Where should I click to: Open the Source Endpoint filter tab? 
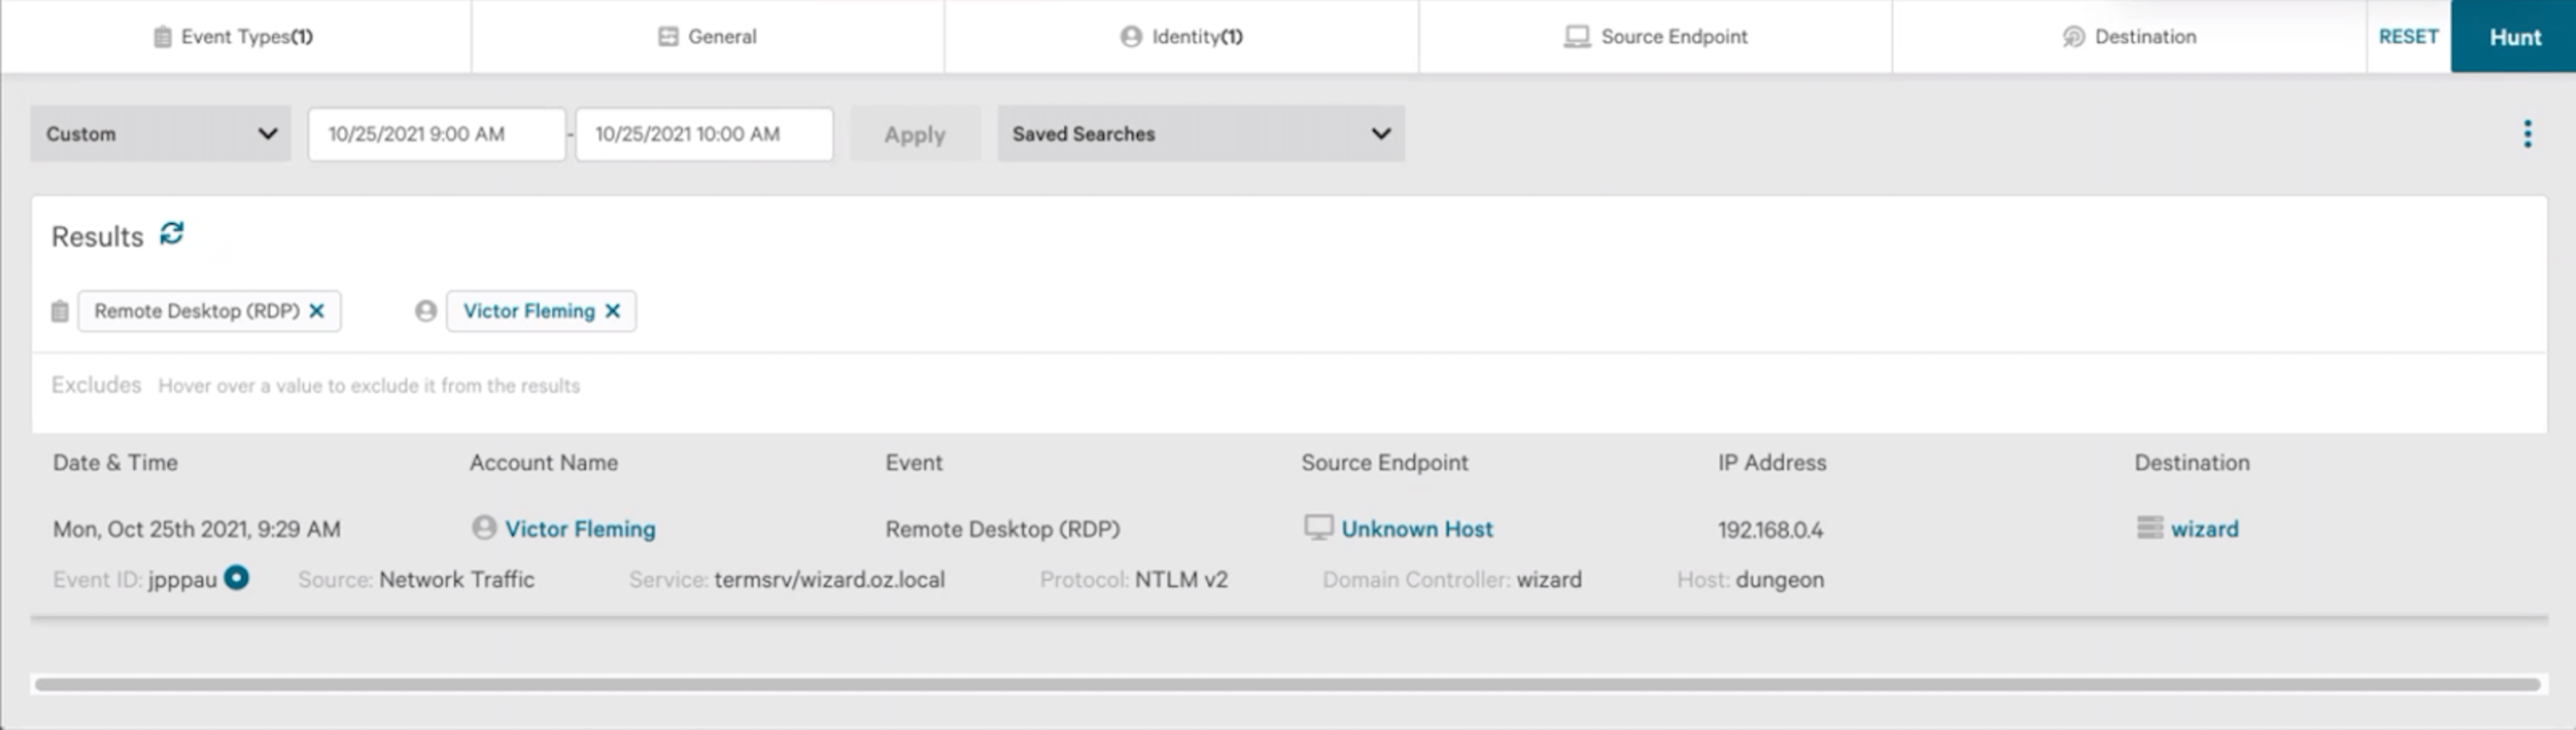pyautogui.click(x=1655, y=36)
